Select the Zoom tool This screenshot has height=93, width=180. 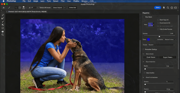click(3, 35)
